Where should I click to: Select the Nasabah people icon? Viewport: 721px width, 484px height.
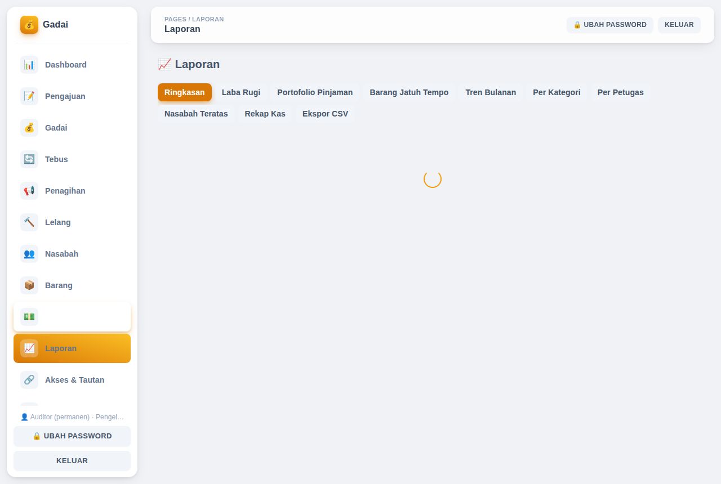coord(29,254)
